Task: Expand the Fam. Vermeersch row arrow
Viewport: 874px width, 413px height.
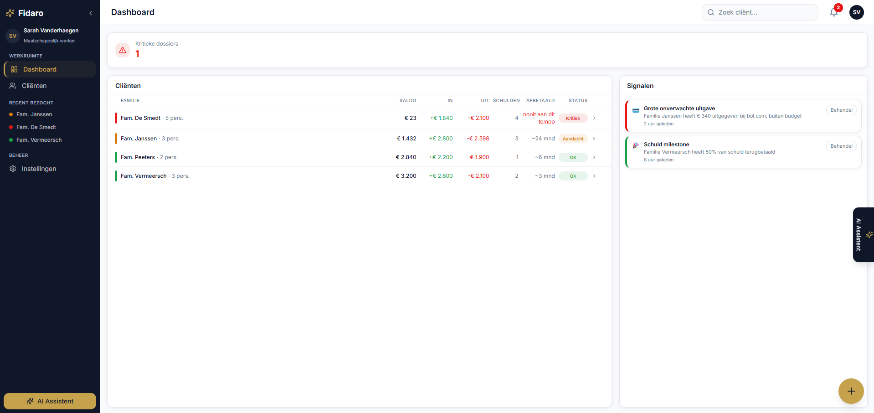Action: tap(594, 176)
